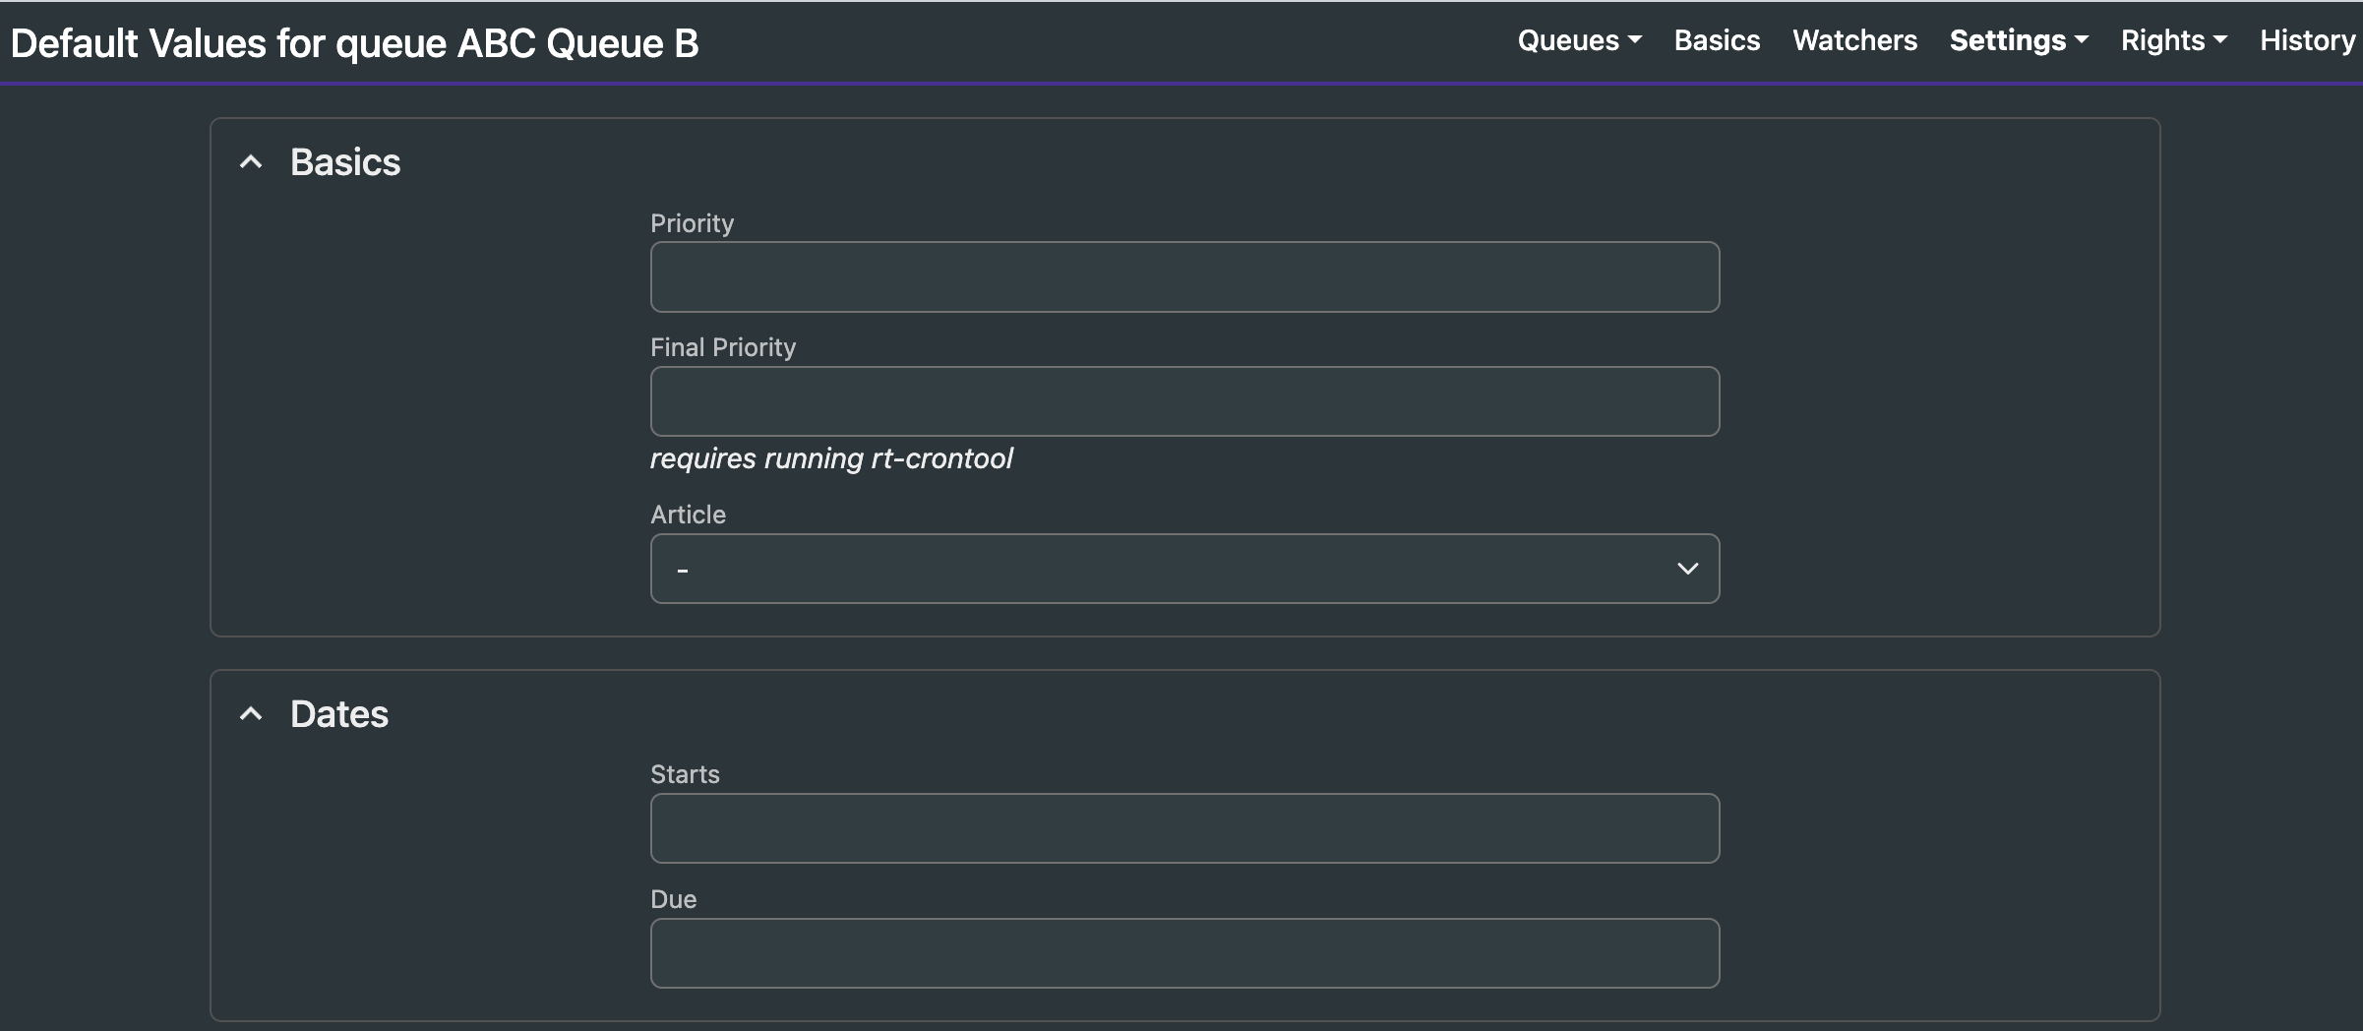This screenshot has height=1031, width=2363.
Task: Focus the Final Priority field
Action: click(x=1184, y=401)
